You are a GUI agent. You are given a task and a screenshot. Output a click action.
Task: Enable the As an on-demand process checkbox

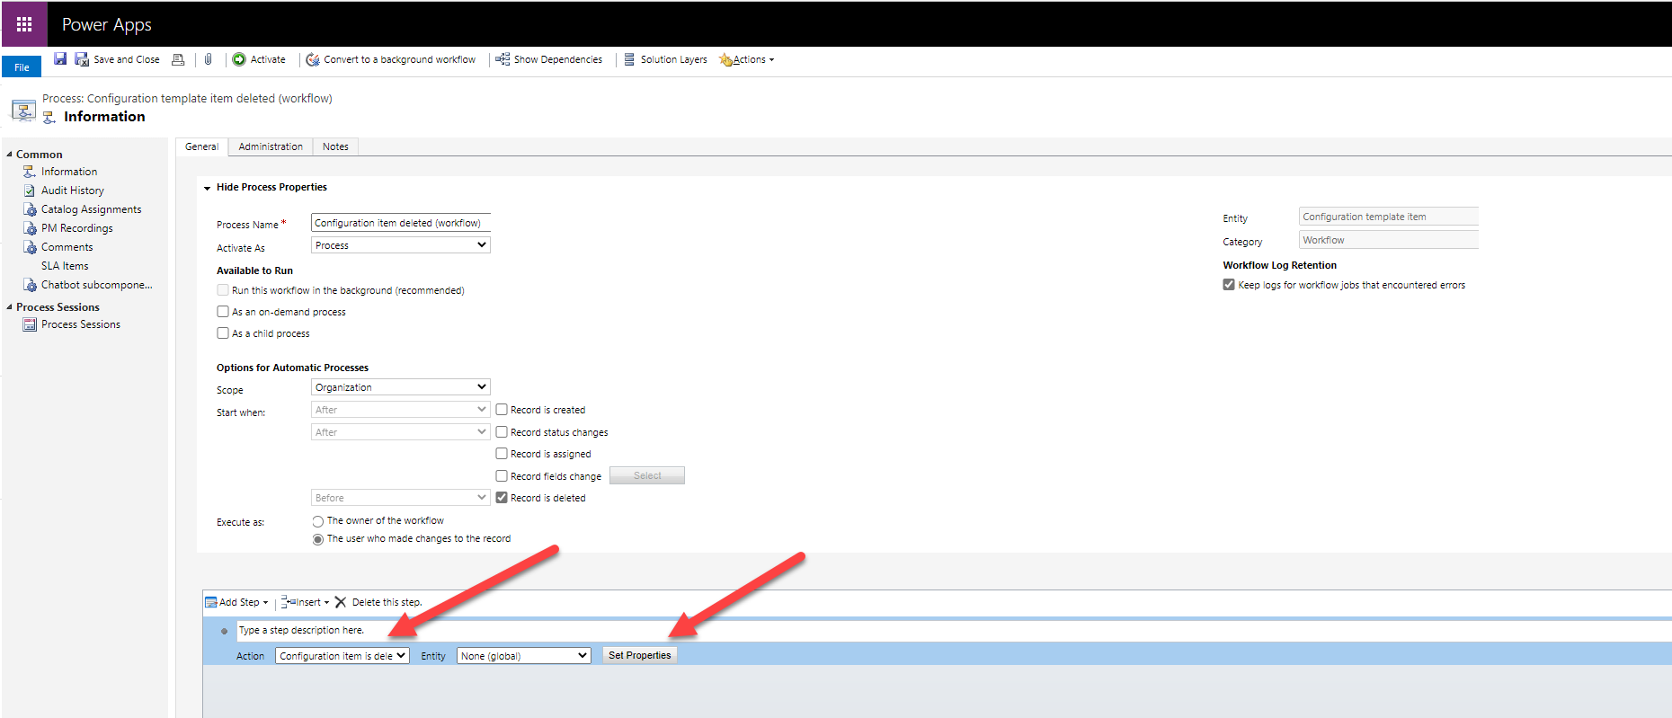[x=223, y=312]
